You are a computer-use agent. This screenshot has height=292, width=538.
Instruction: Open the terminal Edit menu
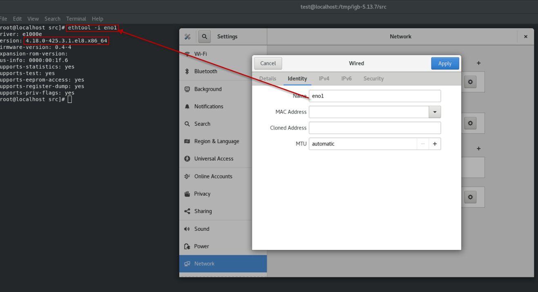pyautogui.click(x=17, y=19)
